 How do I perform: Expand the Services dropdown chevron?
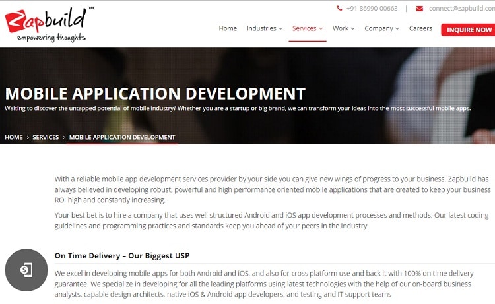click(321, 29)
